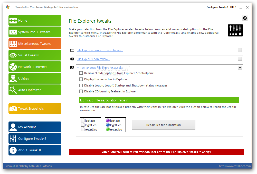The image size is (257, 174).
Task: Check Display the menu bar in Explorer
Action: 81,79
